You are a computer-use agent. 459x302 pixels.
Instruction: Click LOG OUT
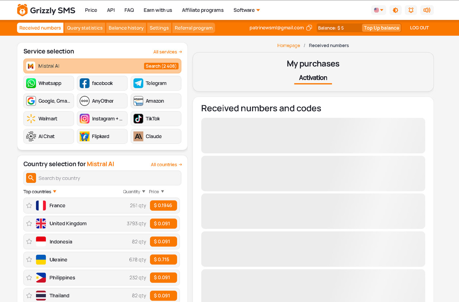[x=419, y=28]
